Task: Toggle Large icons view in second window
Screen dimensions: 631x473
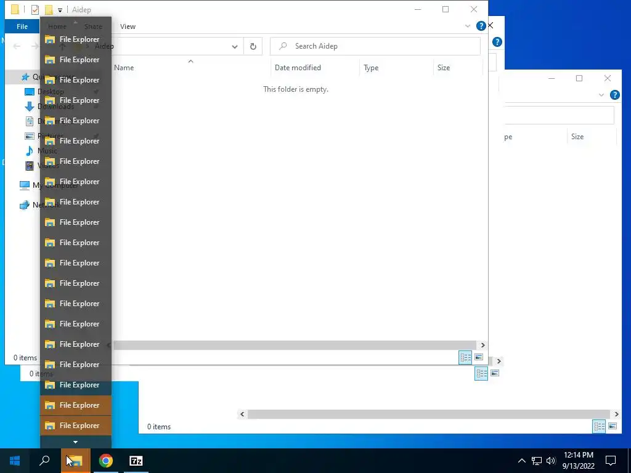Action: pos(495,373)
